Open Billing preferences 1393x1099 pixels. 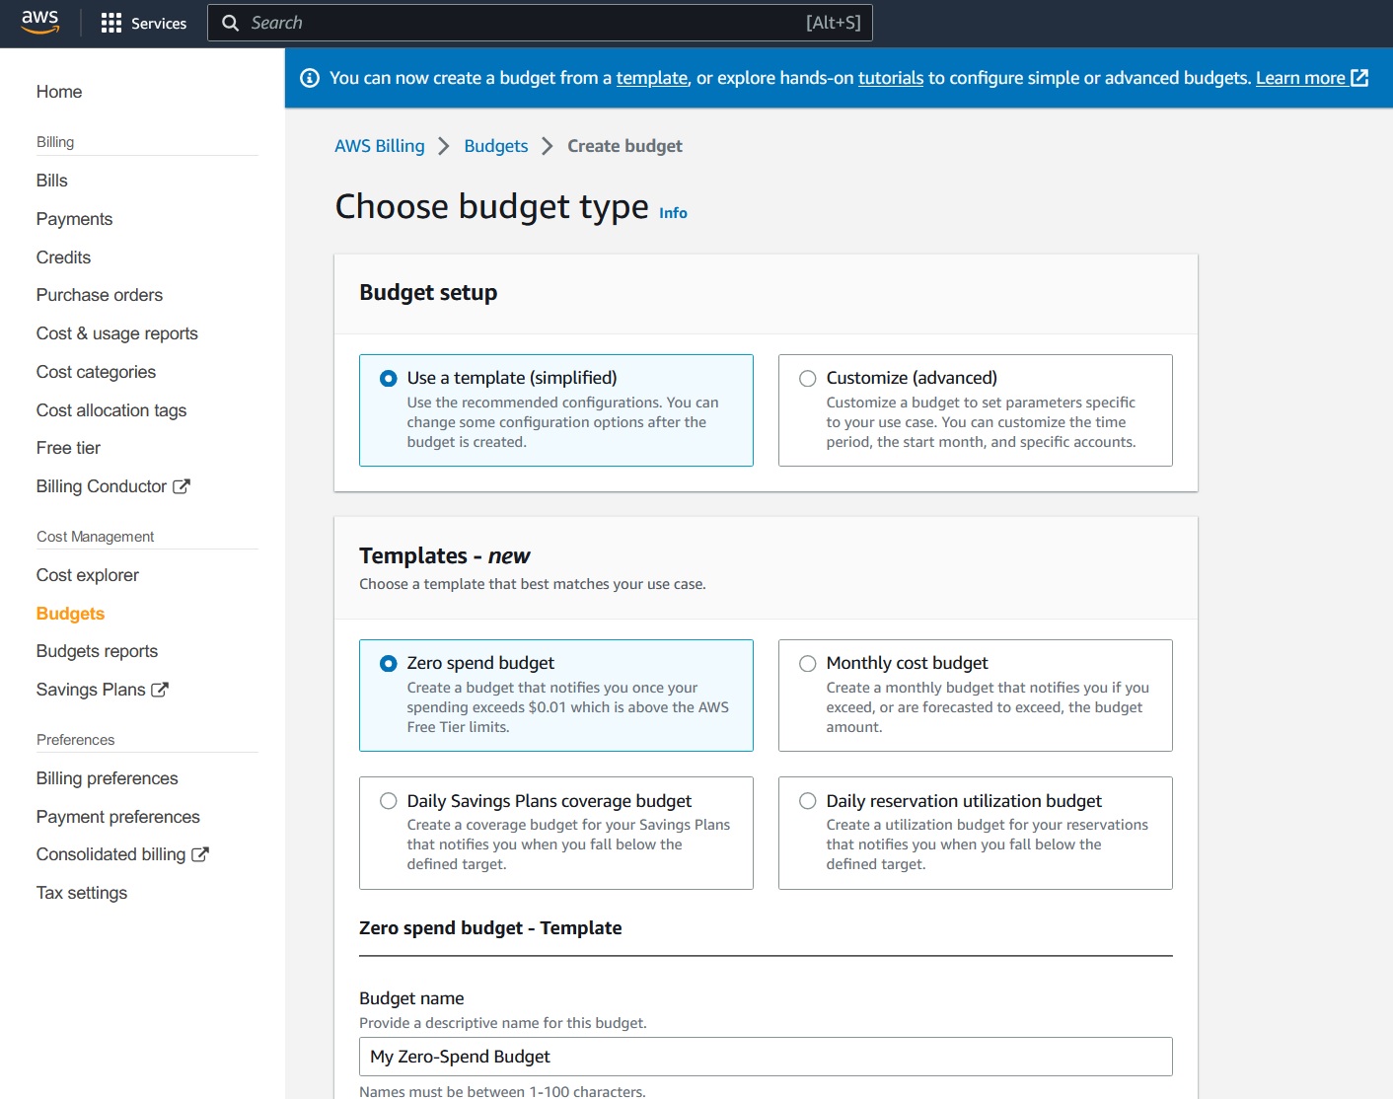(108, 778)
